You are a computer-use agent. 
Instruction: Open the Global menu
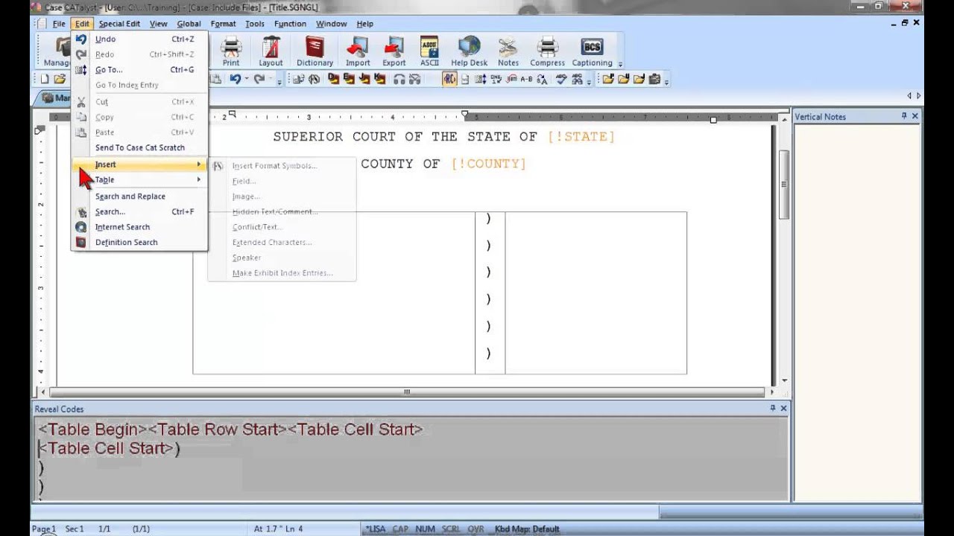pyautogui.click(x=189, y=24)
